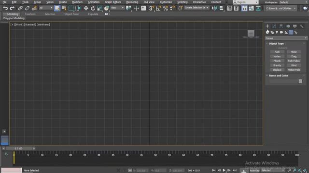Image resolution: width=309 pixels, height=173 pixels.
Task: Open the Modify command panel tab
Action: pyautogui.click(x=274, y=26)
